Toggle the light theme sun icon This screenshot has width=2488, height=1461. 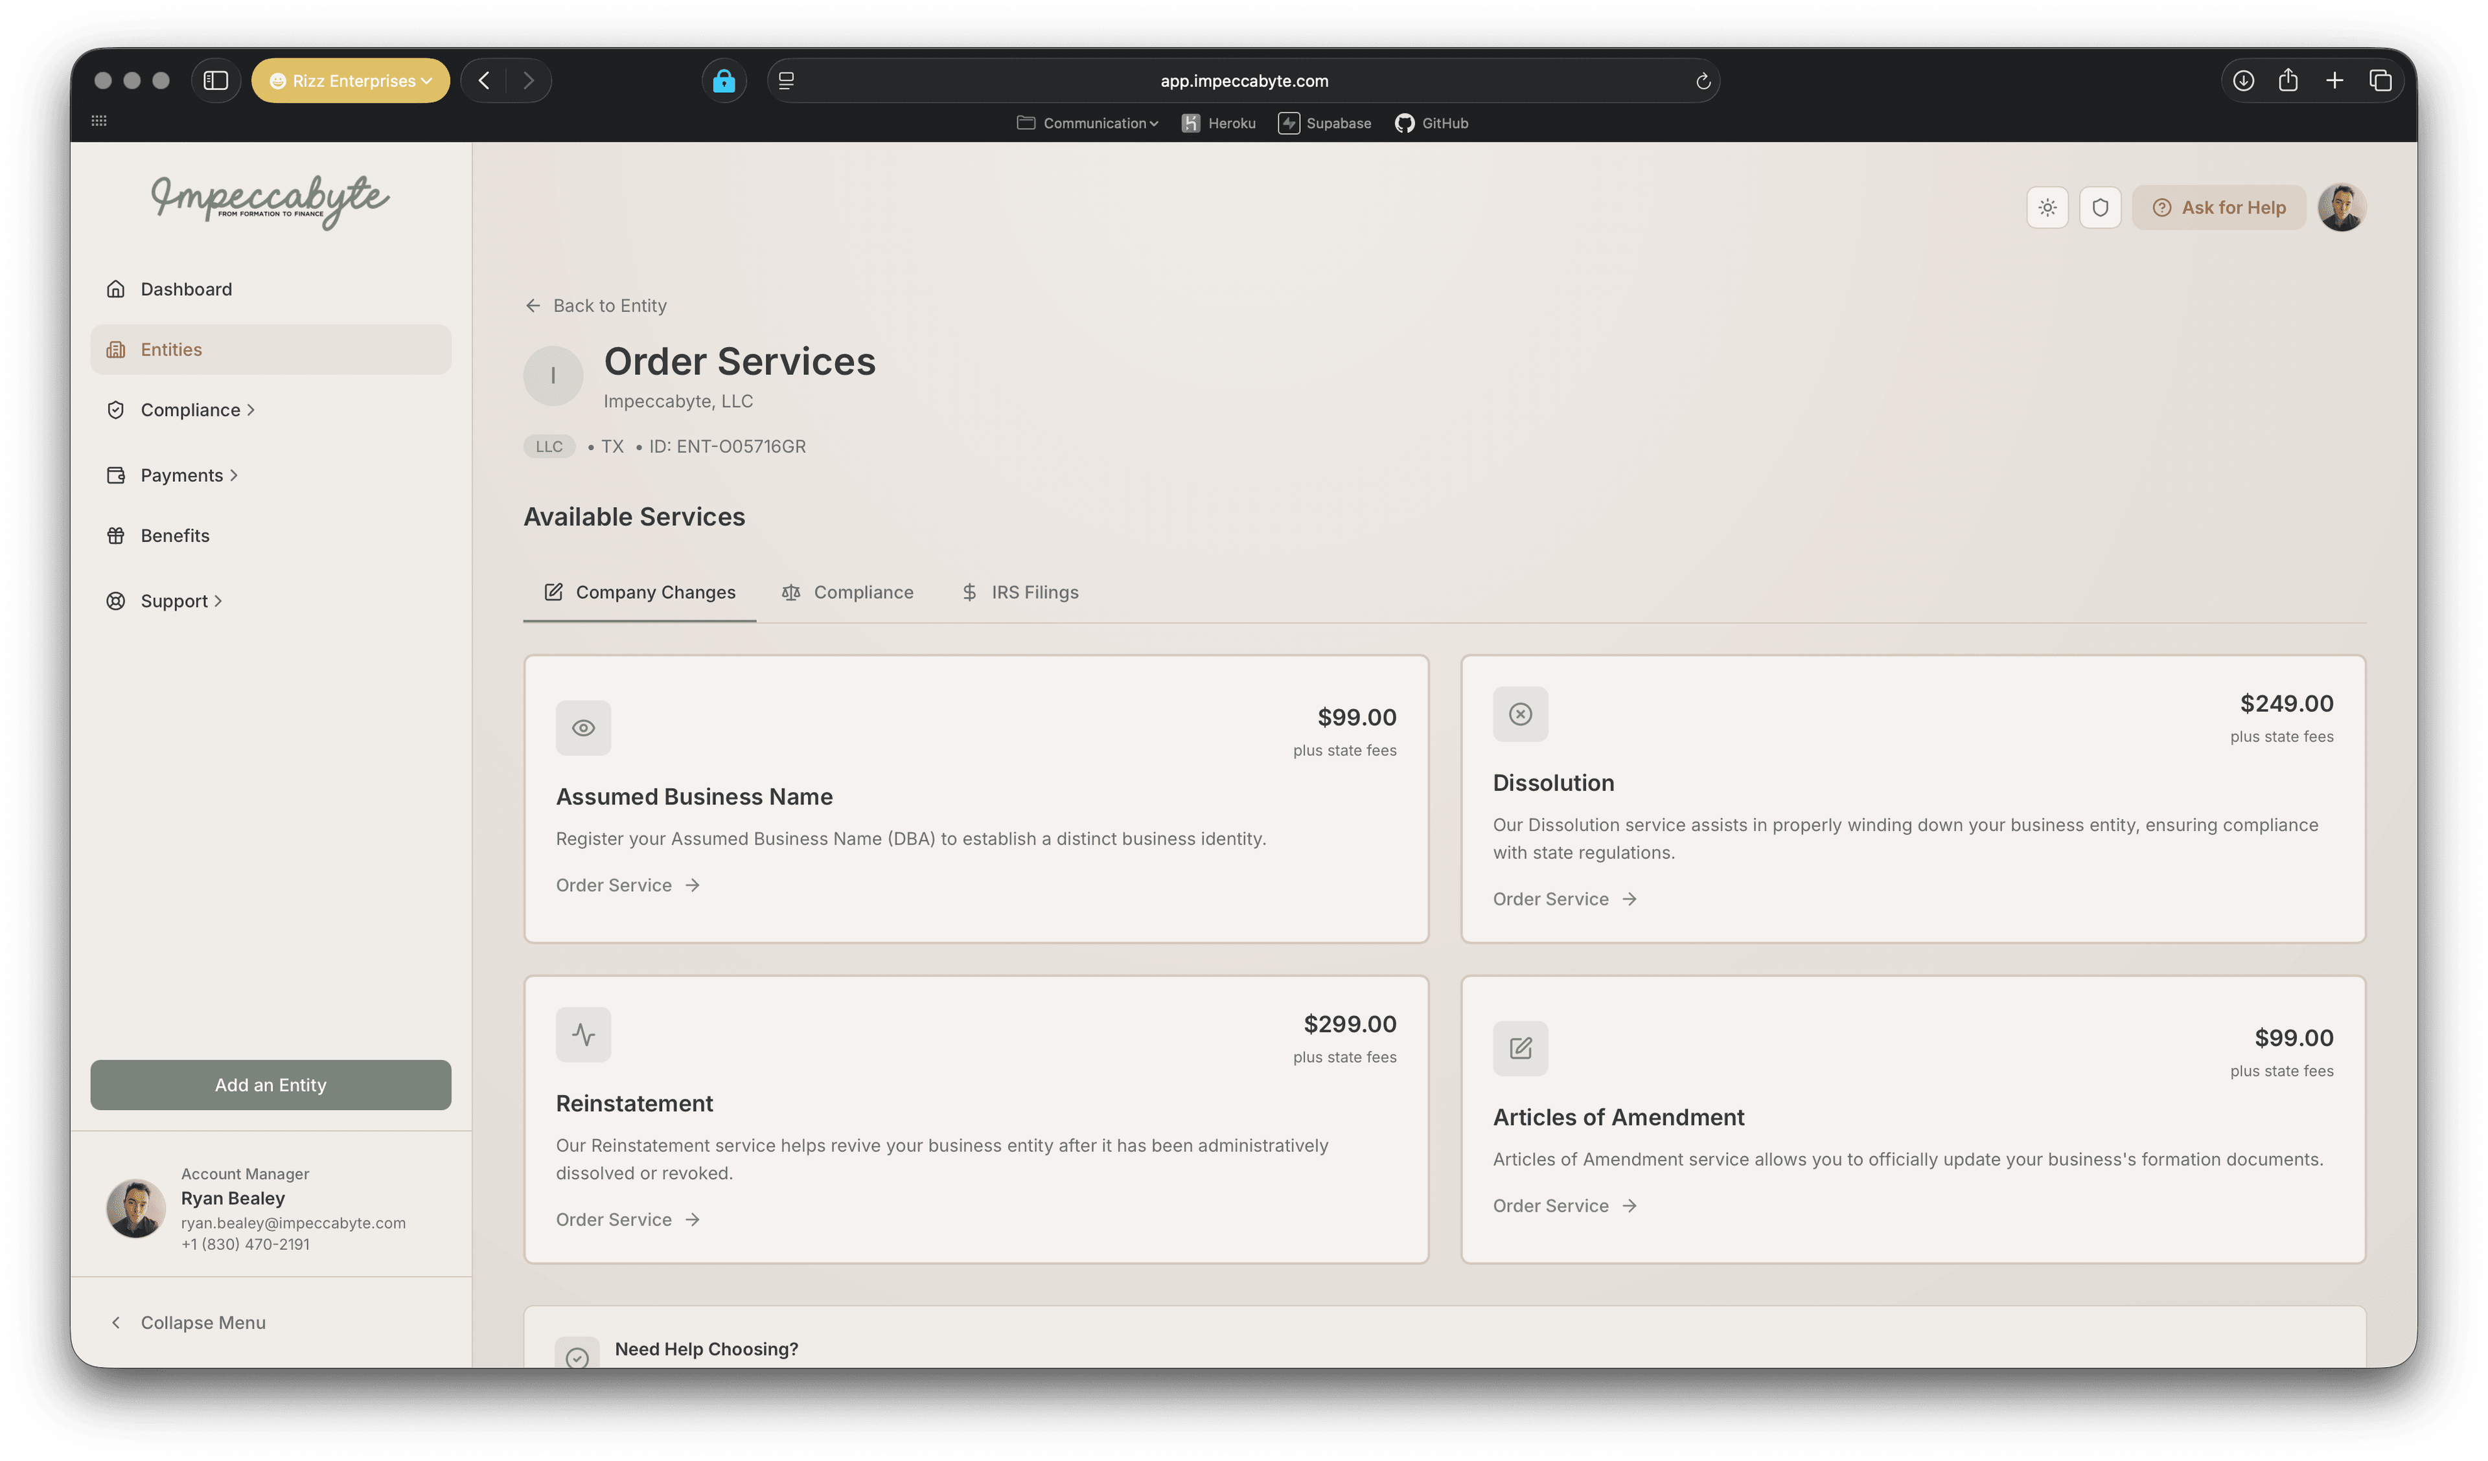(2047, 207)
